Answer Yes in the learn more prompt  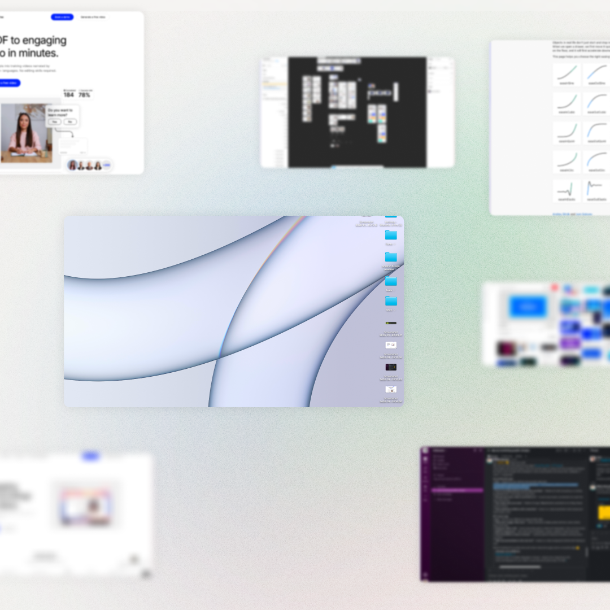click(54, 122)
